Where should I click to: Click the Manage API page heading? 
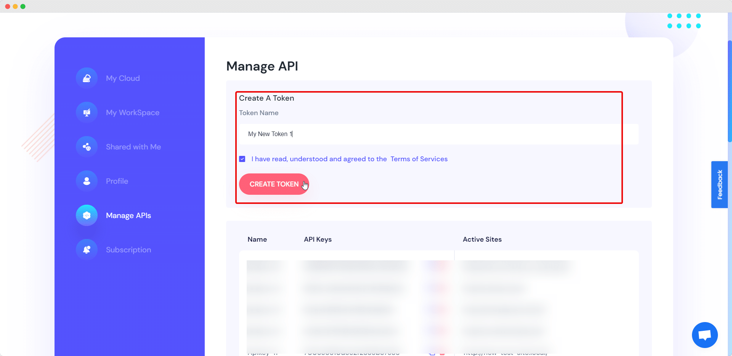click(262, 66)
